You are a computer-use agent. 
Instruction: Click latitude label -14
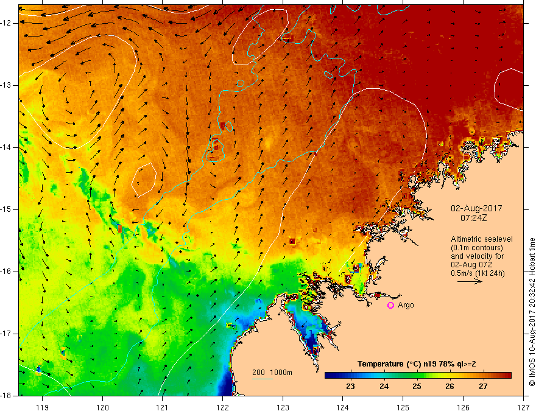(x=7, y=147)
